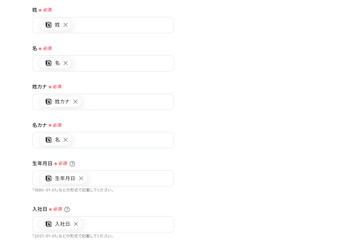358x242 pixels.
Task: Remove the 名 tag in 名カナ field
Action: pos(66,140)
